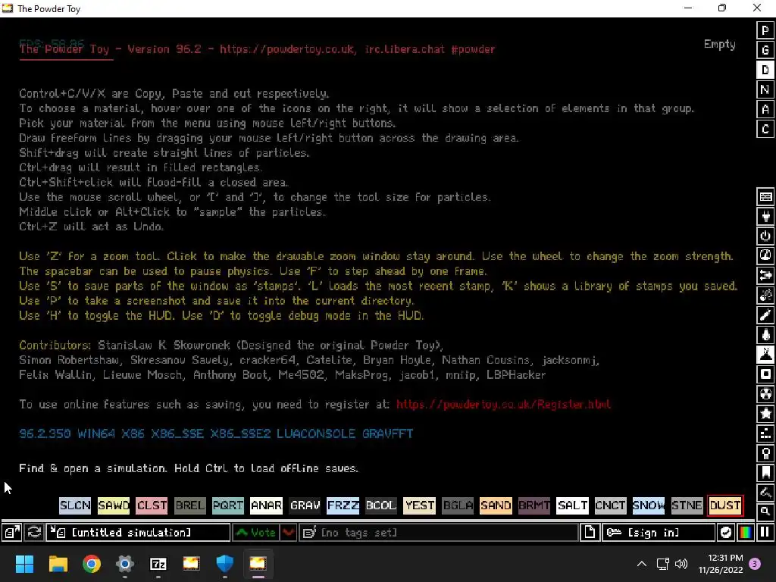Open simulation options checkmark icon

pos(725,533)
